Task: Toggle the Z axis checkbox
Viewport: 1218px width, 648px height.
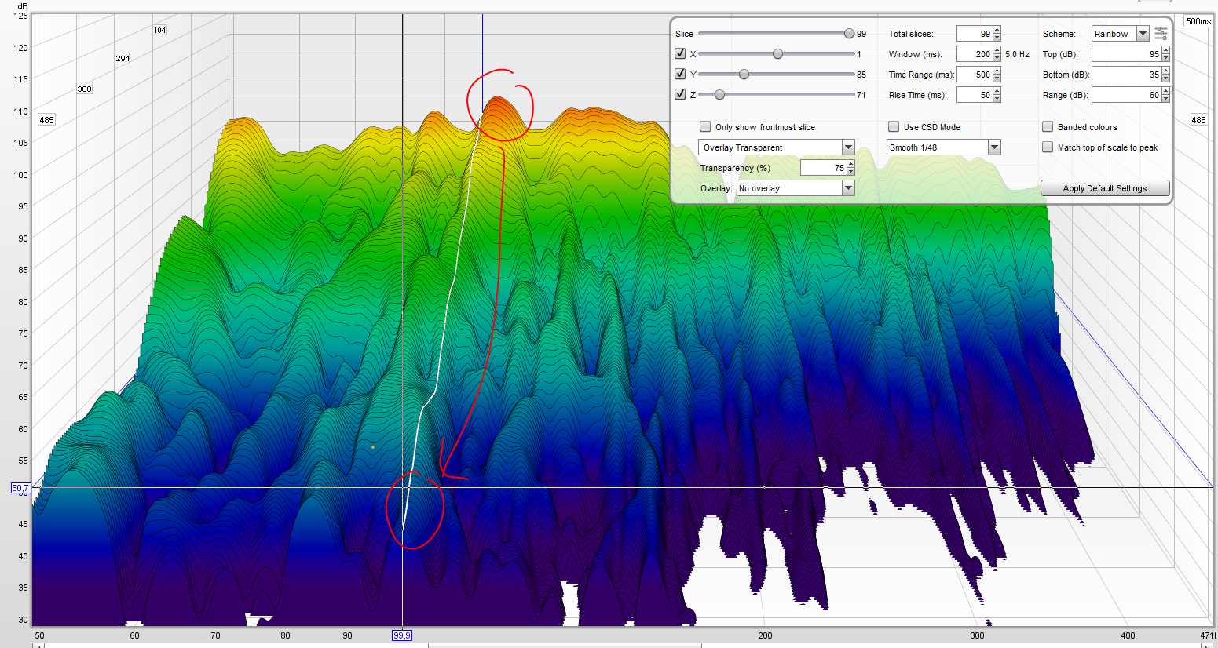Action: point(680,95)
